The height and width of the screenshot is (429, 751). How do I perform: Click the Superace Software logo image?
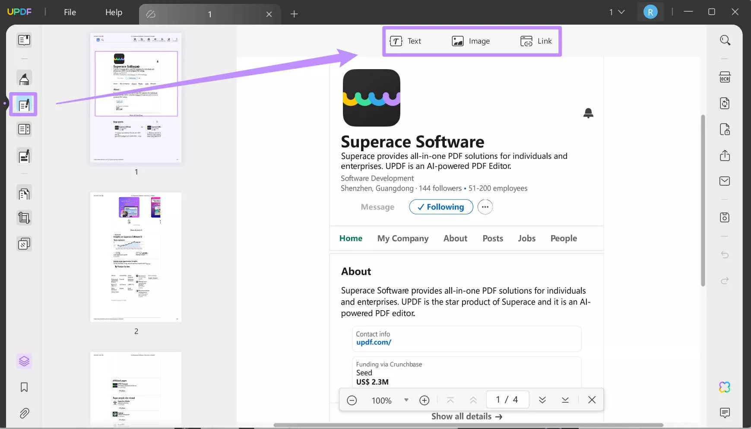point(371,98)
